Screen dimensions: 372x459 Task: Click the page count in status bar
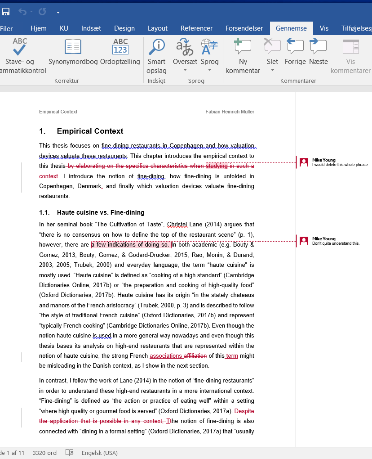point(12,453)
